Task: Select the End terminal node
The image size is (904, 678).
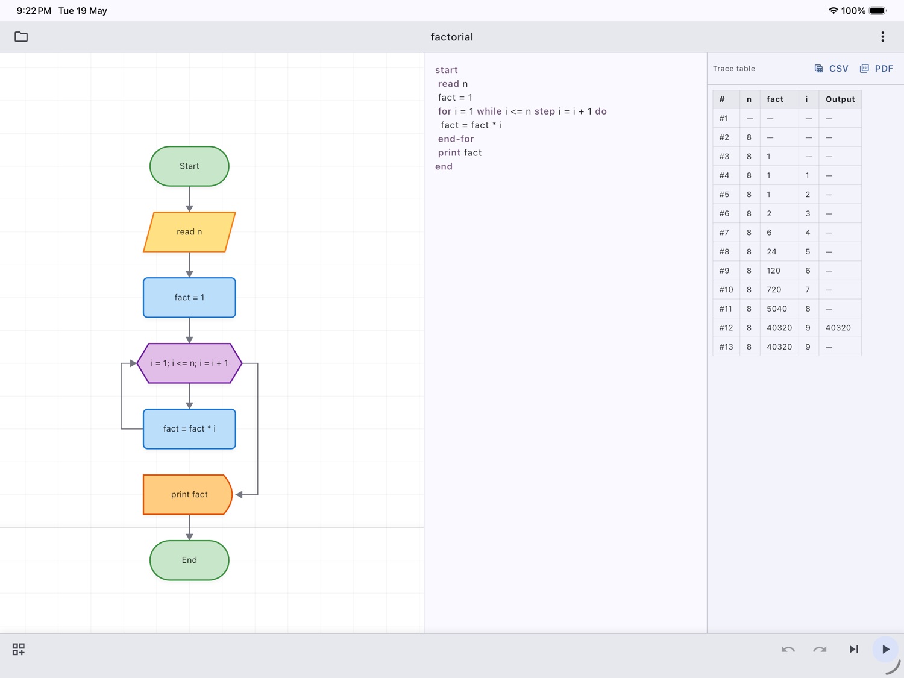Action: 189,560
